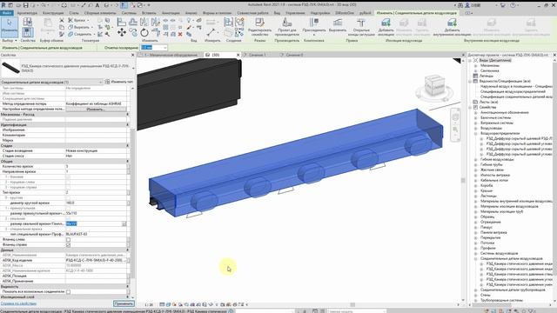Select Гибкие воздуховоды in project browser
The height and width of the screenshot is (313, 557).
497,159
